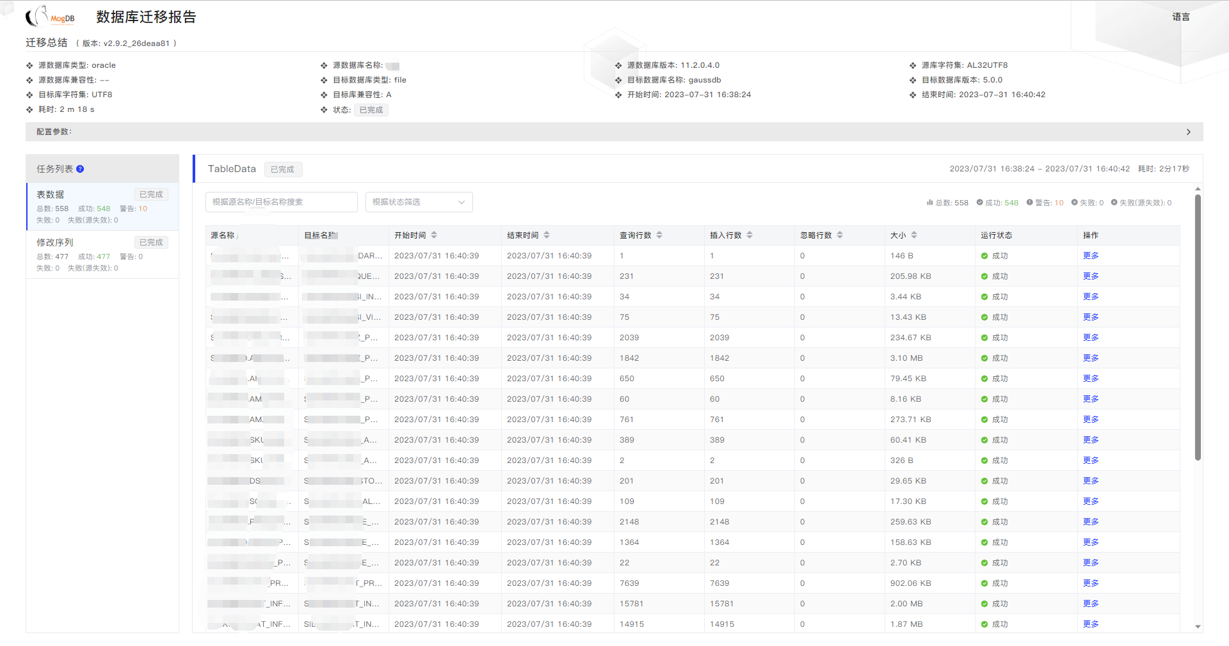The width and height of the screenshot is (1229, 646).
Task: Sort by ignored rows column arrows
Action: 840,235
